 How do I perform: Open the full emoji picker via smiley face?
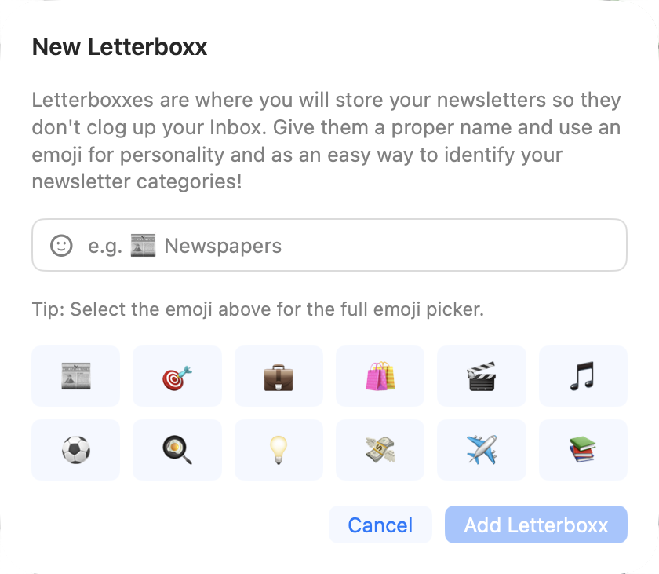[63, 245]
